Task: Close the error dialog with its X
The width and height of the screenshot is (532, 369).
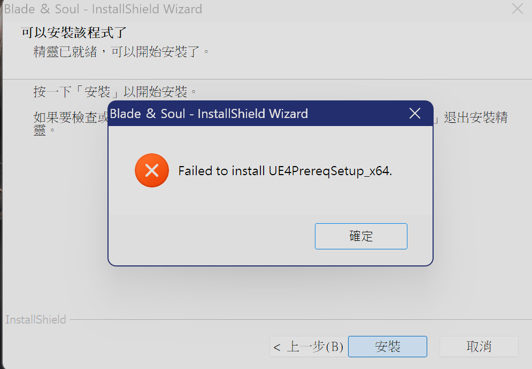Action: [x=414, y=114]
